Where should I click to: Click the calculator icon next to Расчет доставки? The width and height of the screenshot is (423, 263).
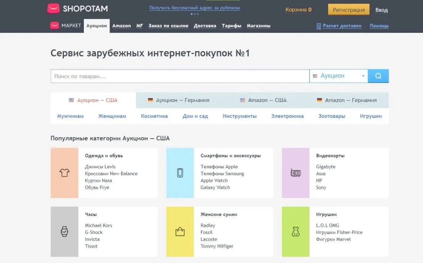[x=318, y=26]
